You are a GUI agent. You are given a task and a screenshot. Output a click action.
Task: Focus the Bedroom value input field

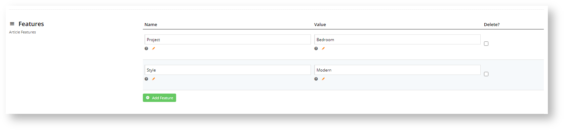coord(397,39)
